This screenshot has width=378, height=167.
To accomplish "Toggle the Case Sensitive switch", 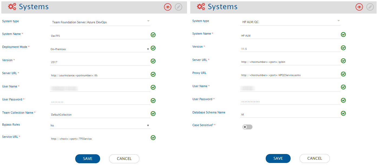I will point(247,127).
